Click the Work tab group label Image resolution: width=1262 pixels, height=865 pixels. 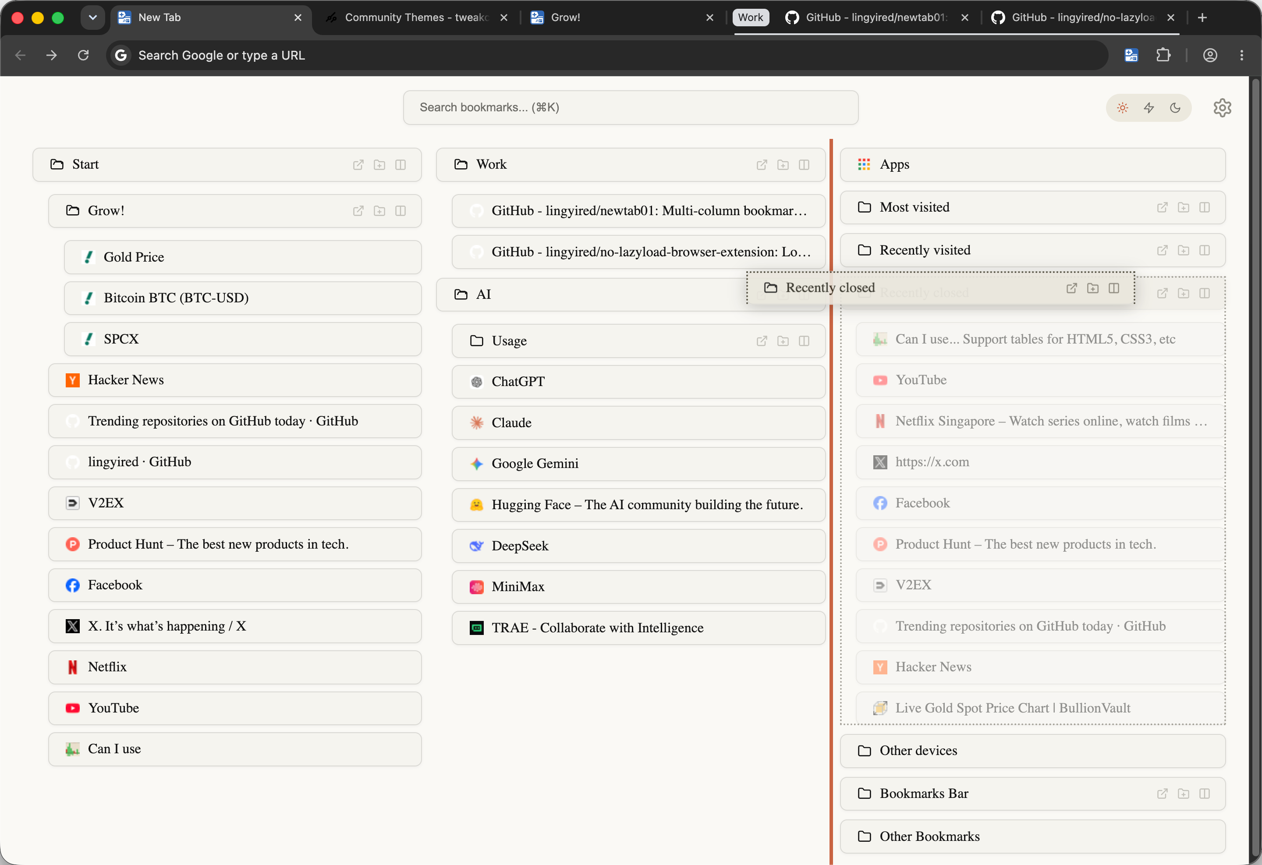[751, 18]
